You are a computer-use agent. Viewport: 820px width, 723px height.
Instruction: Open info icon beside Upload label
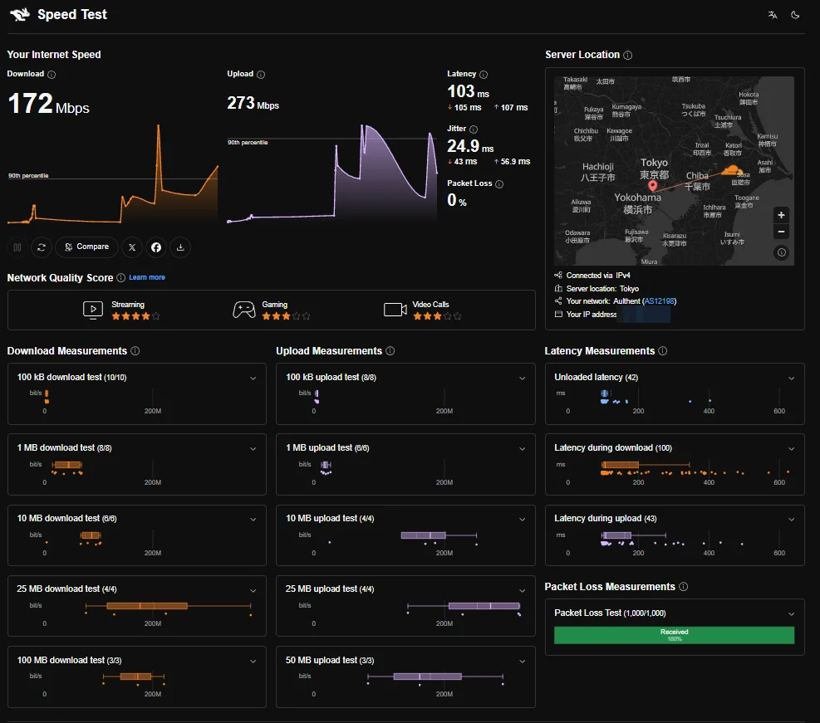pos(261,74)
